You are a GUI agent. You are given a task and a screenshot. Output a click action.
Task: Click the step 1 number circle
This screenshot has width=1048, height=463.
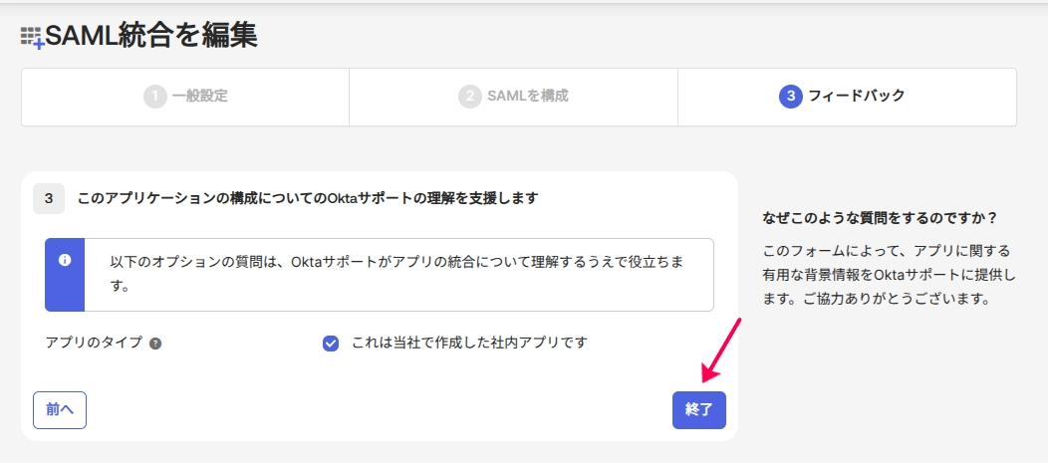(155, 97)
